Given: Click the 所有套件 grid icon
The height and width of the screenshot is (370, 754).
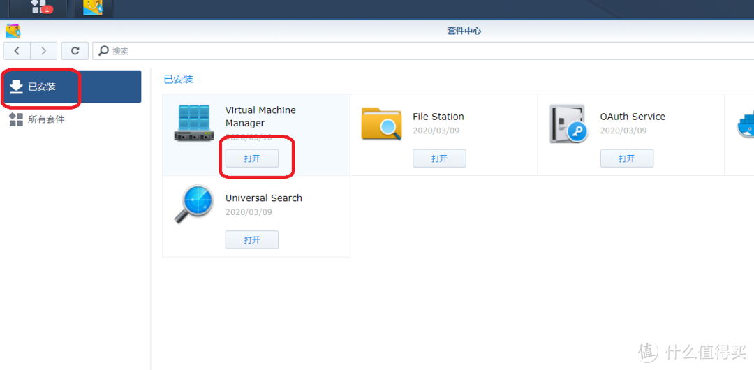Looking at the screenshot, I should pyautogui.click(x=16, y=120).
